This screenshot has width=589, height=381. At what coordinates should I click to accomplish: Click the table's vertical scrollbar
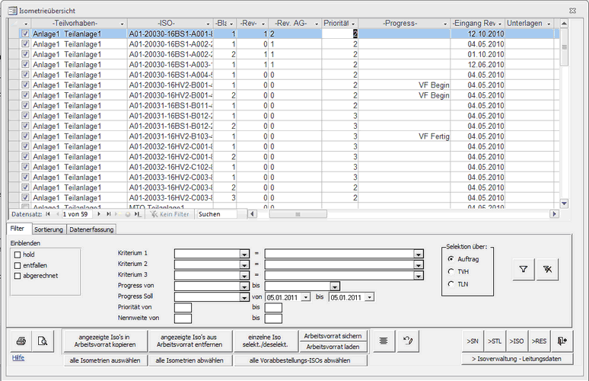click(563, 114)
